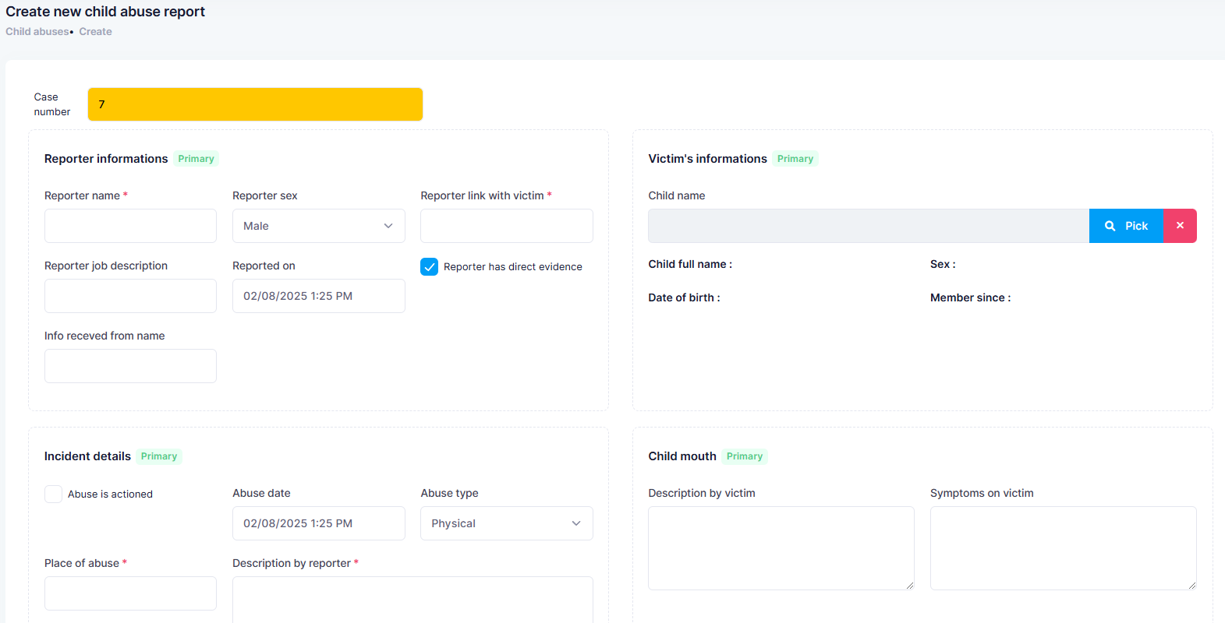Select the Symptoms on victim textarea
The height and width of the screenshot is (623, 1225).
coord(1063,548)
